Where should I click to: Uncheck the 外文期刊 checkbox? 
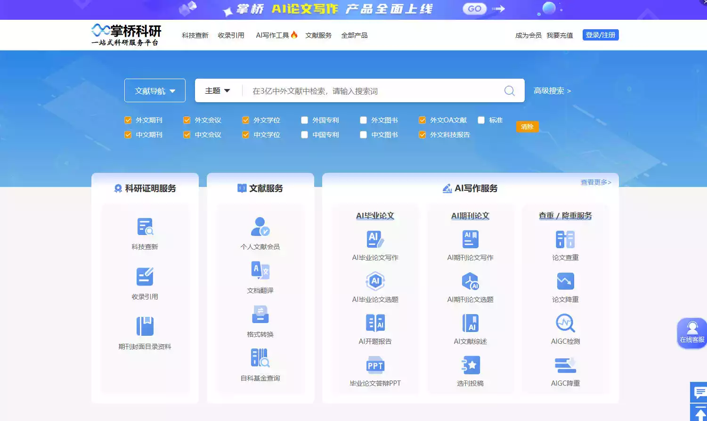click(x=128, y=120)
